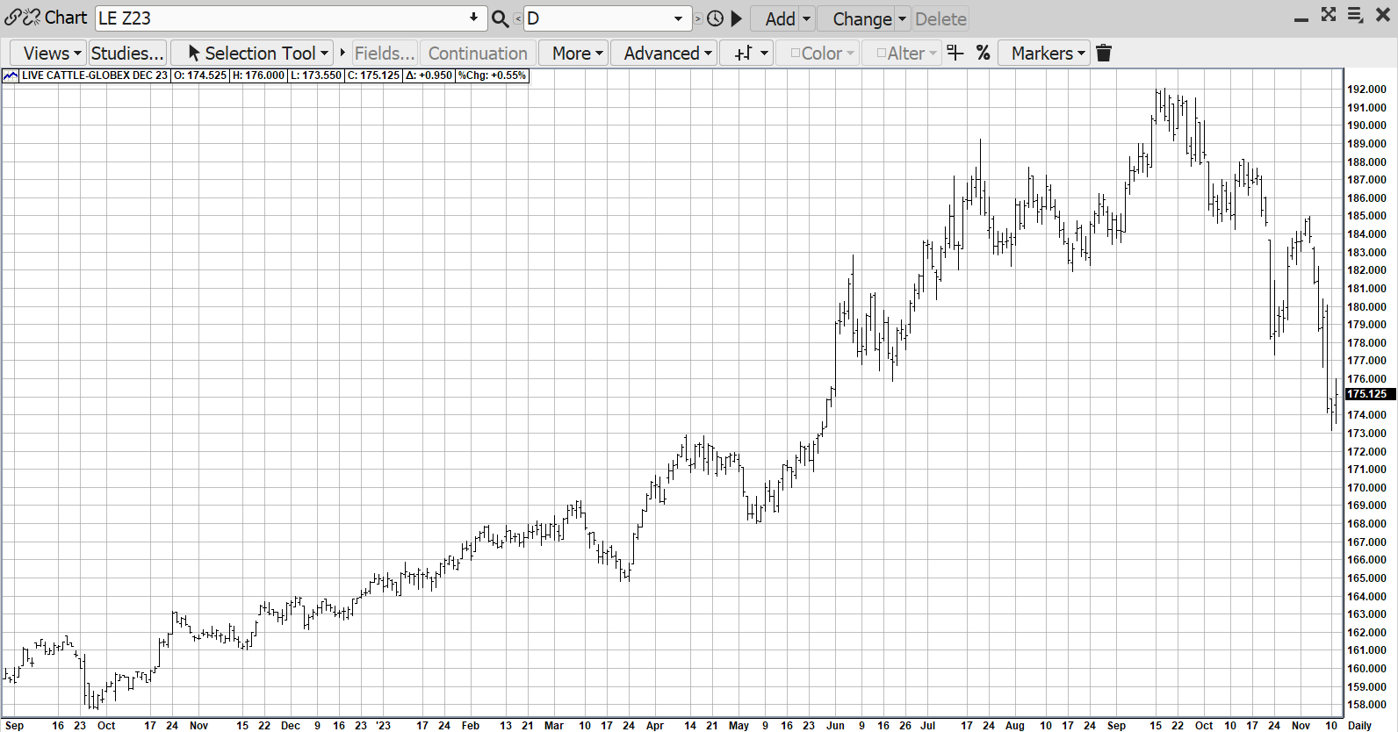Open the chart type dropdown arrow
The height and width of the screenshot is (732, 1398).
pyautogui.click(x=764, y=54)
